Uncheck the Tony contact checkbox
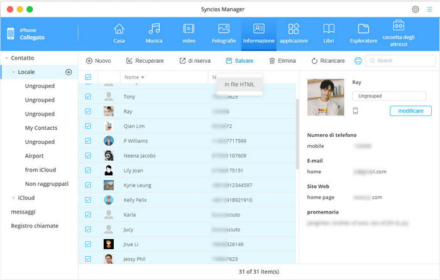Image resolution: width=440 pixels, height=280 pixels. [88, 97]
